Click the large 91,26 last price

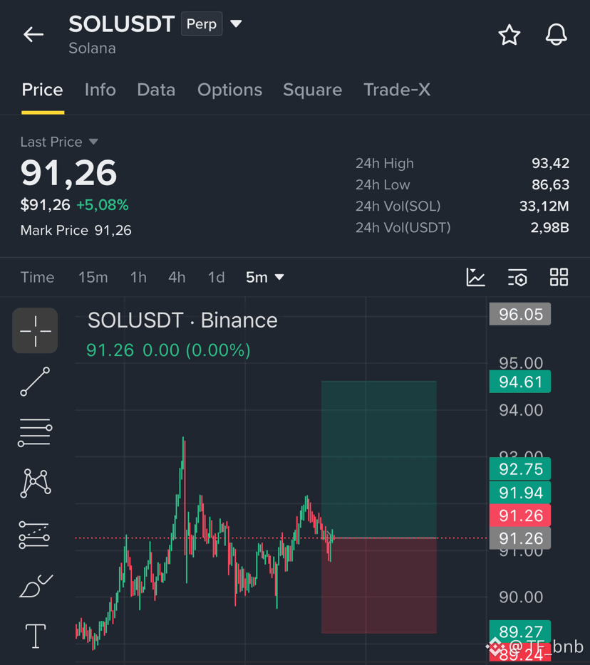(69, 173)
